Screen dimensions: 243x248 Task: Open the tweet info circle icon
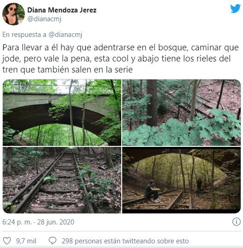237,222
